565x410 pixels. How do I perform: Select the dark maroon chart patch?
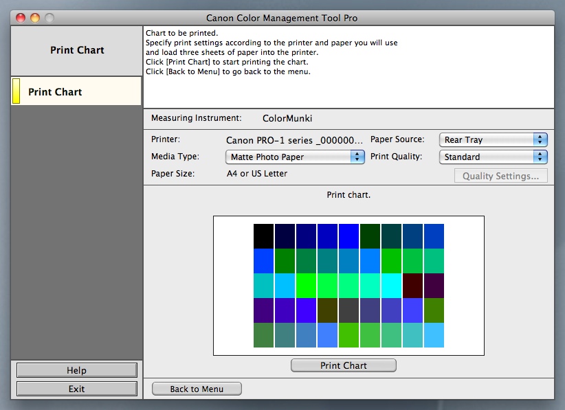[412, 285]
